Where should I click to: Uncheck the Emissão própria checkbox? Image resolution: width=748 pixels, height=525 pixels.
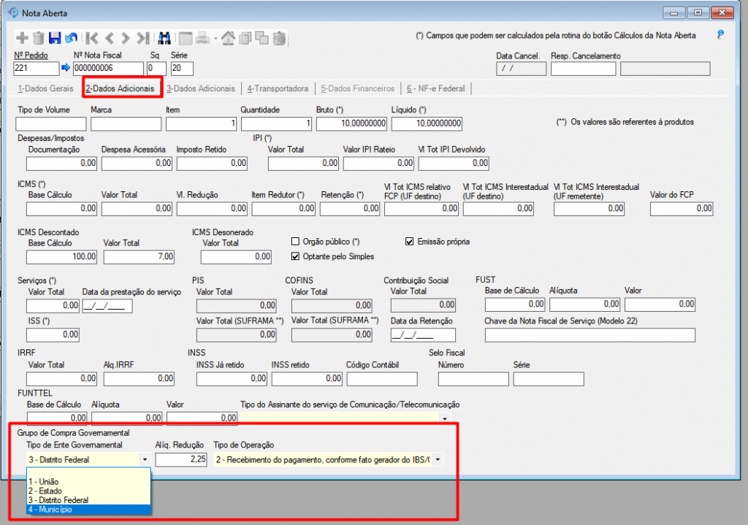point(409,242)
